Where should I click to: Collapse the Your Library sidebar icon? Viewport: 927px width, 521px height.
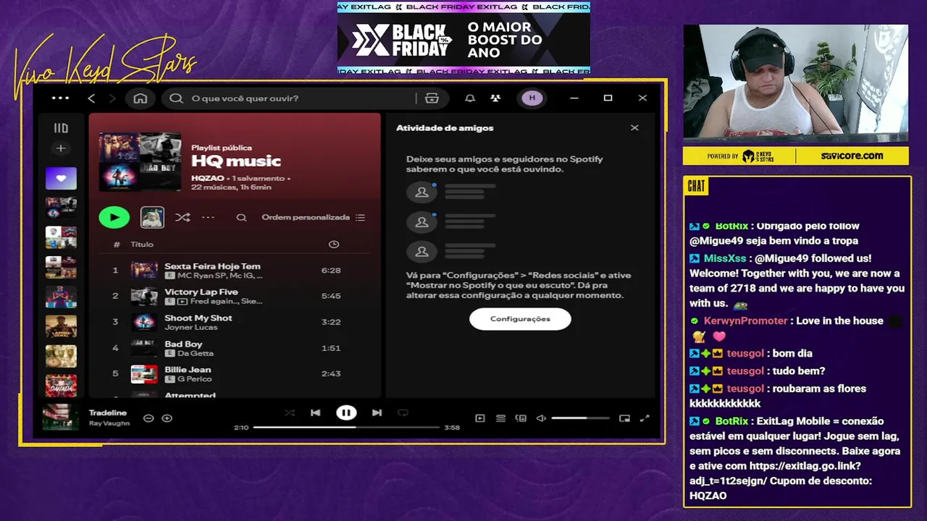(x=61, y=128)
